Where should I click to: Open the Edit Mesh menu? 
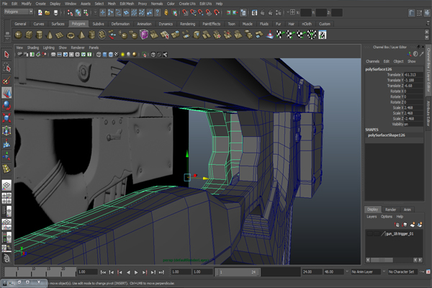click(127, 4)
